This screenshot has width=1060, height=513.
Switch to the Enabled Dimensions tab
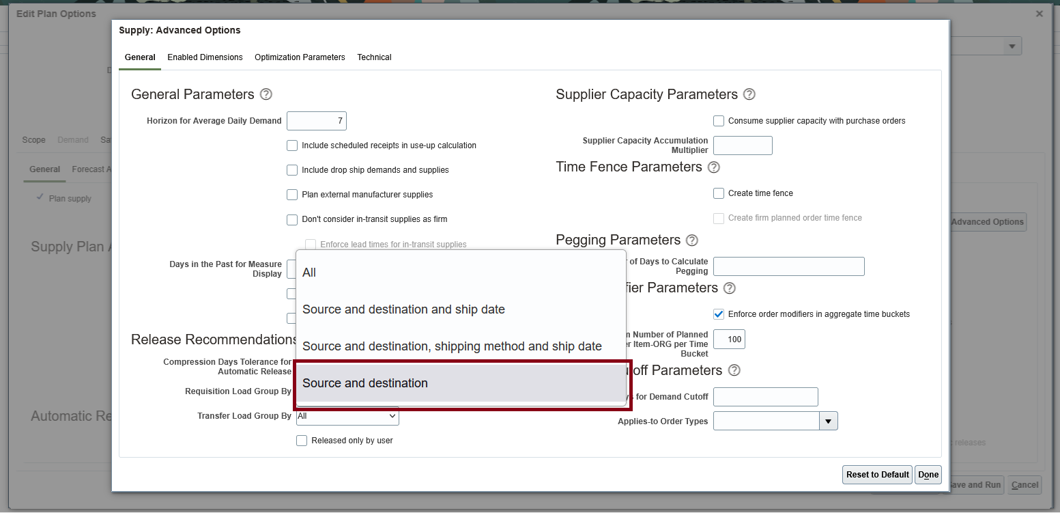click(x=205, y=57)
